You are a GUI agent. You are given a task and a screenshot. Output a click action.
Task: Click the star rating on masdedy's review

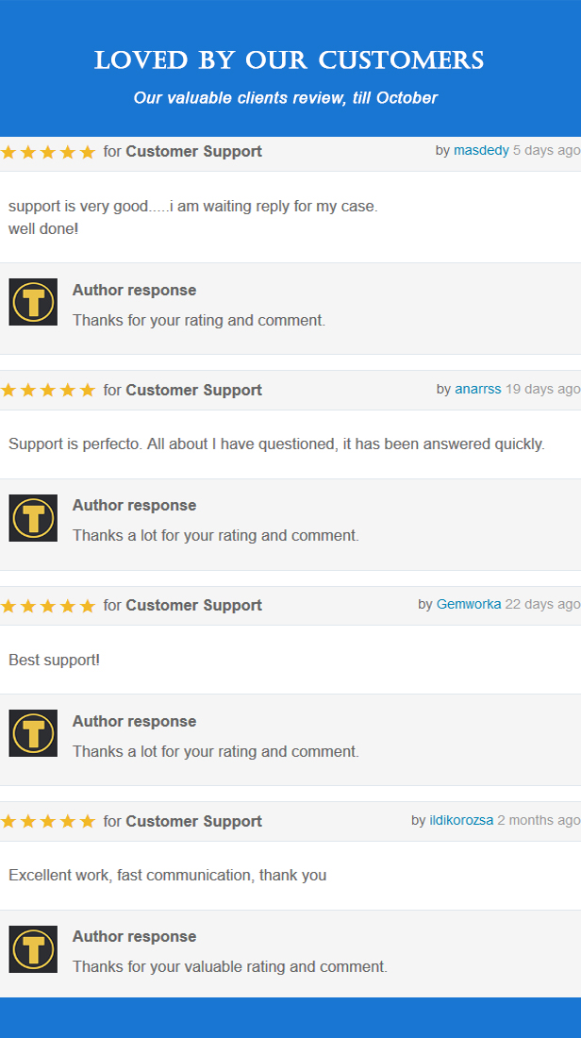click(48, 152)
